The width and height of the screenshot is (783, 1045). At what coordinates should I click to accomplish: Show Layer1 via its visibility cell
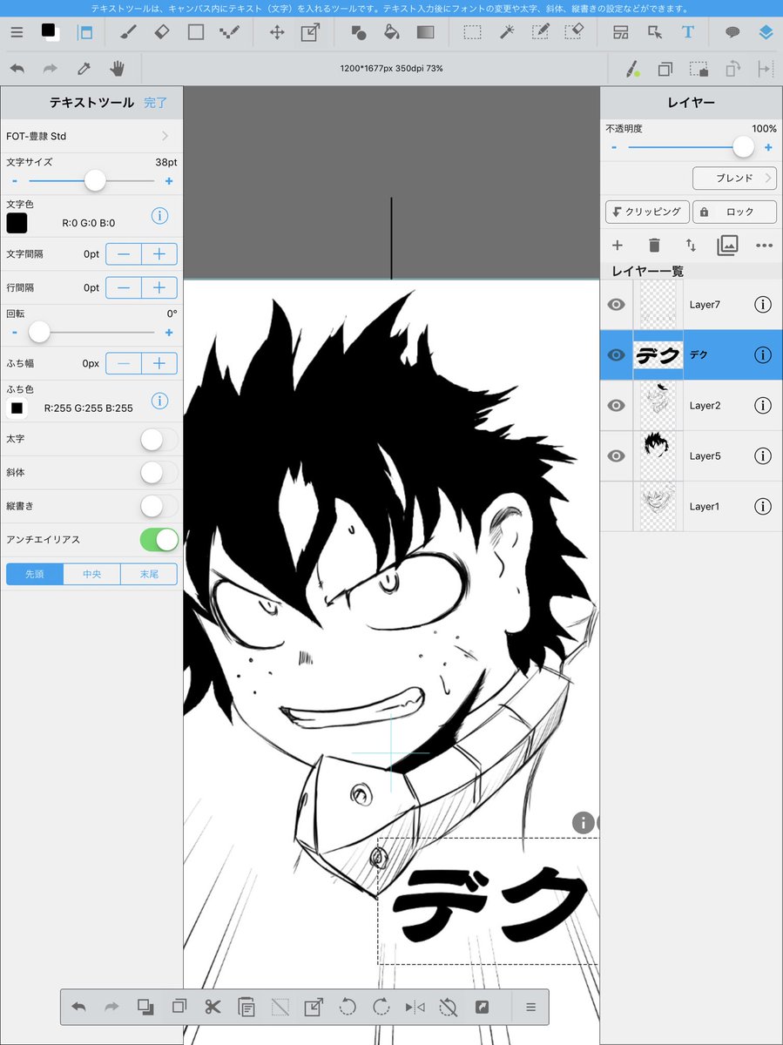click(616, 506)
